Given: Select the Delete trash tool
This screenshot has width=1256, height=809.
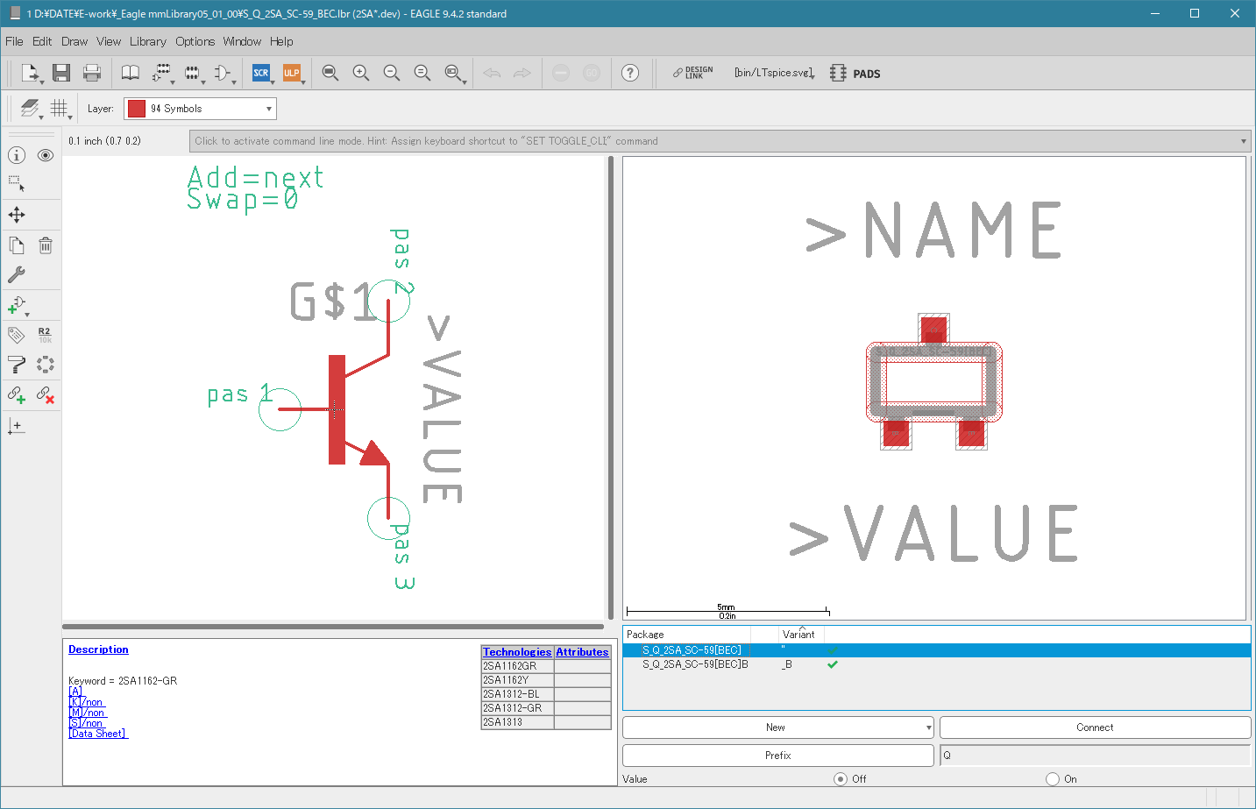Looking at the screenshot, I should tap(46, 245).
